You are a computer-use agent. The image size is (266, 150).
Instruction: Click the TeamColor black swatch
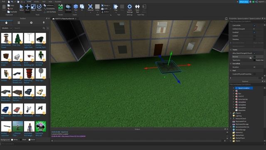tap(254, 60)
